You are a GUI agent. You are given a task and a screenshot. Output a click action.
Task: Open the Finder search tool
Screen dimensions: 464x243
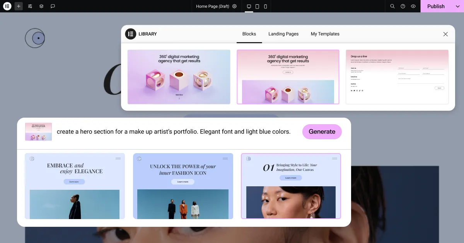(392, 6)
